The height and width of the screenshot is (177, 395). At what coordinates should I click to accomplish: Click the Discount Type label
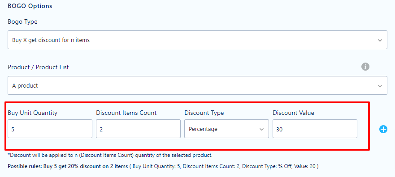tap(204, 113)
